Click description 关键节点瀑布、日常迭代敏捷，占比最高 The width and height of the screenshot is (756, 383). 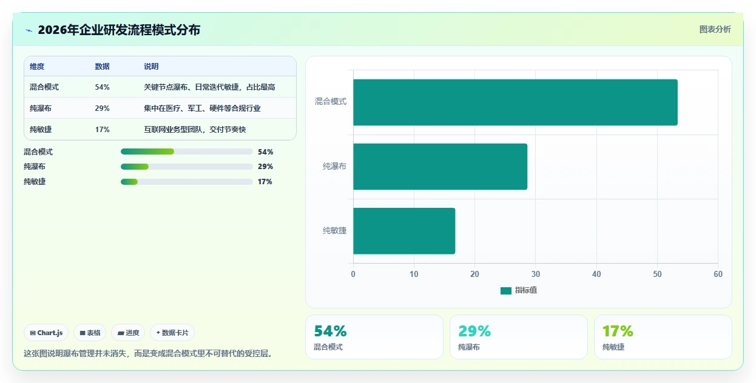coord(209,87)
